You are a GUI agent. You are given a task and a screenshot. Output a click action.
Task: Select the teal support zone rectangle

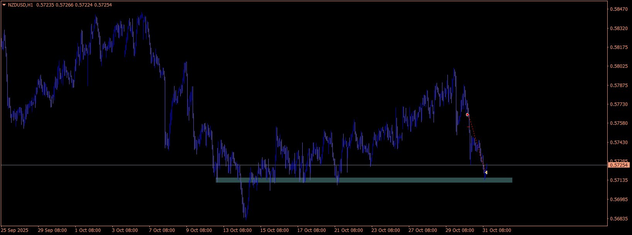point(364,180)
